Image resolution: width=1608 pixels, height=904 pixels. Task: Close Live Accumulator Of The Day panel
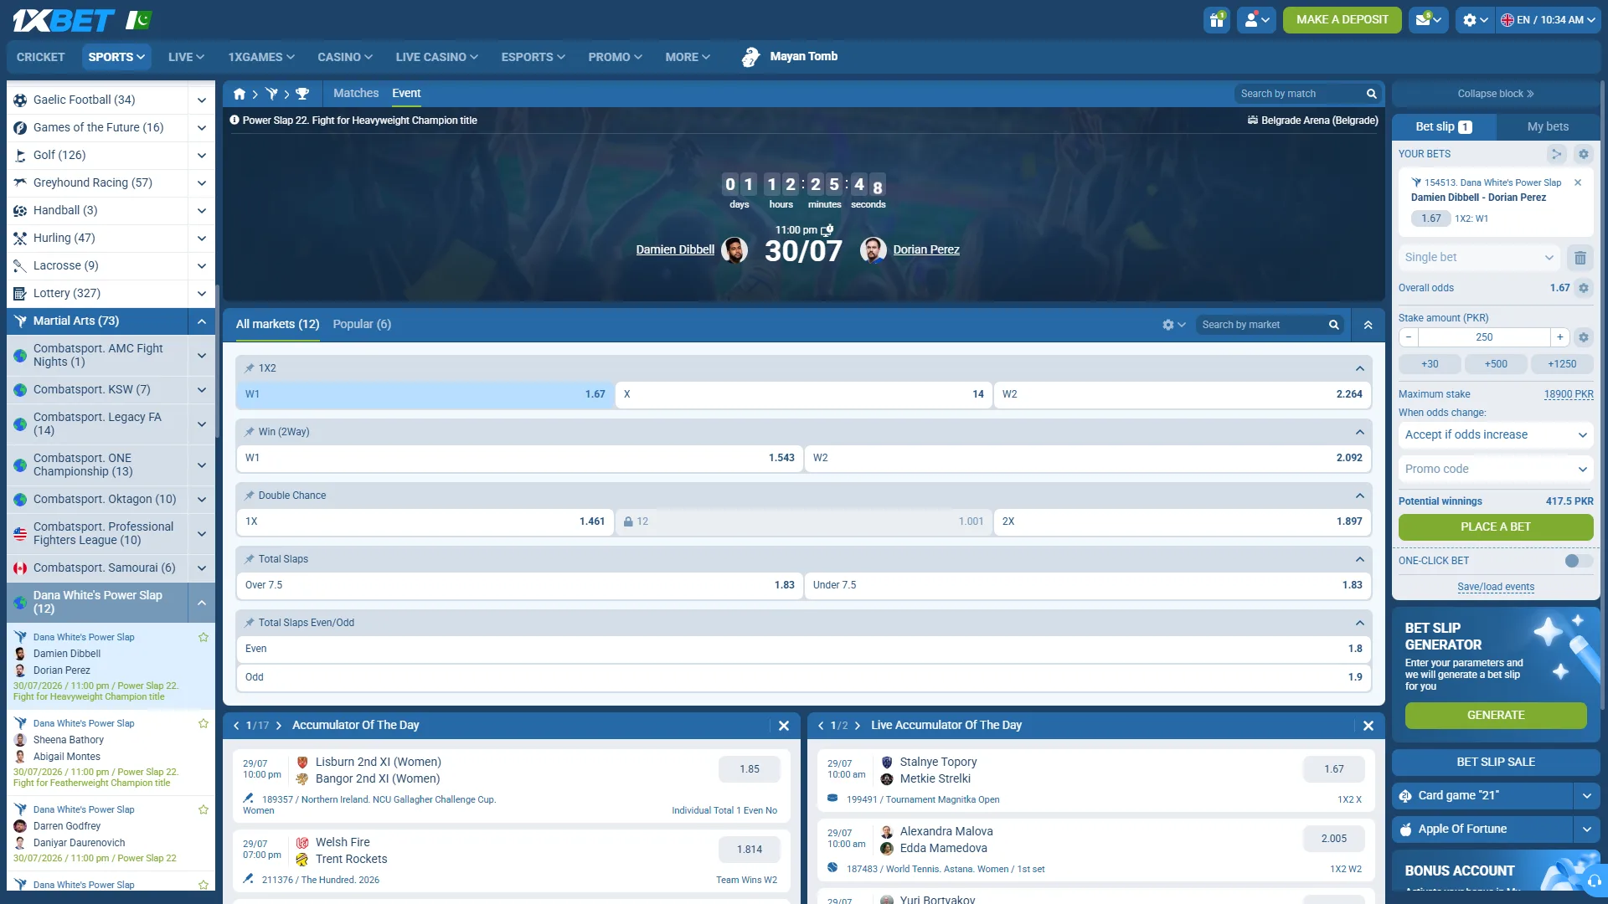point(1368,726)
